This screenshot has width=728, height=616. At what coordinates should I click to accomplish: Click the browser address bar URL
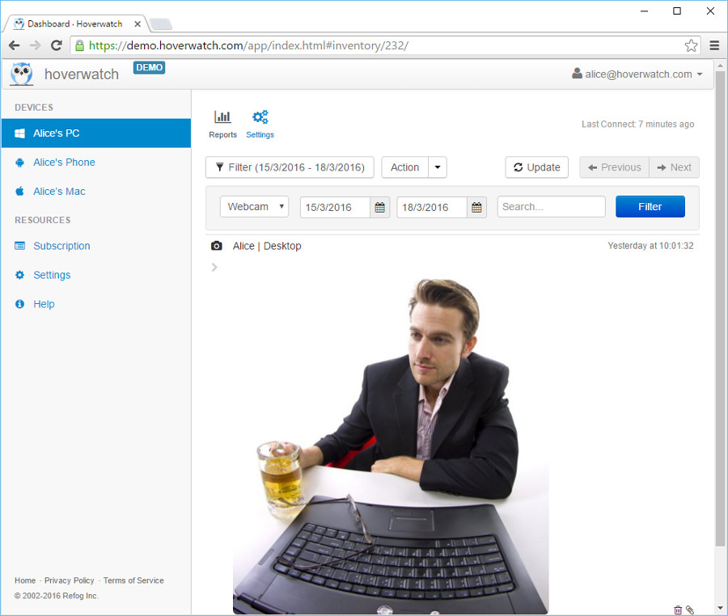click(248, 45)
